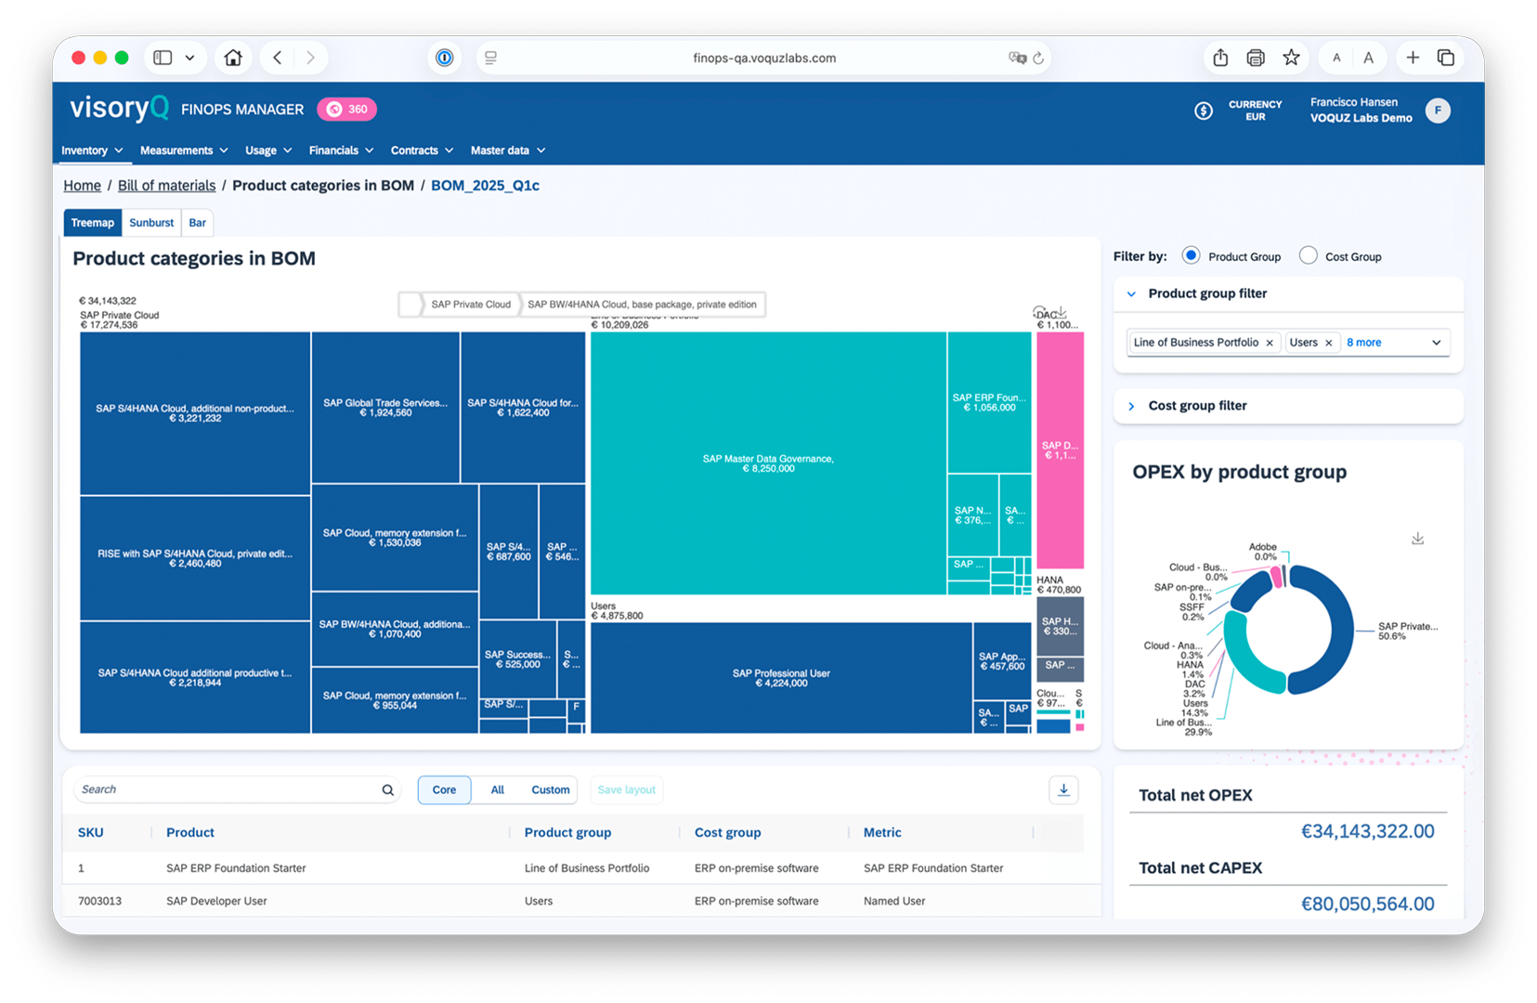
Task: Click the Save layout button
Action: 627,790
